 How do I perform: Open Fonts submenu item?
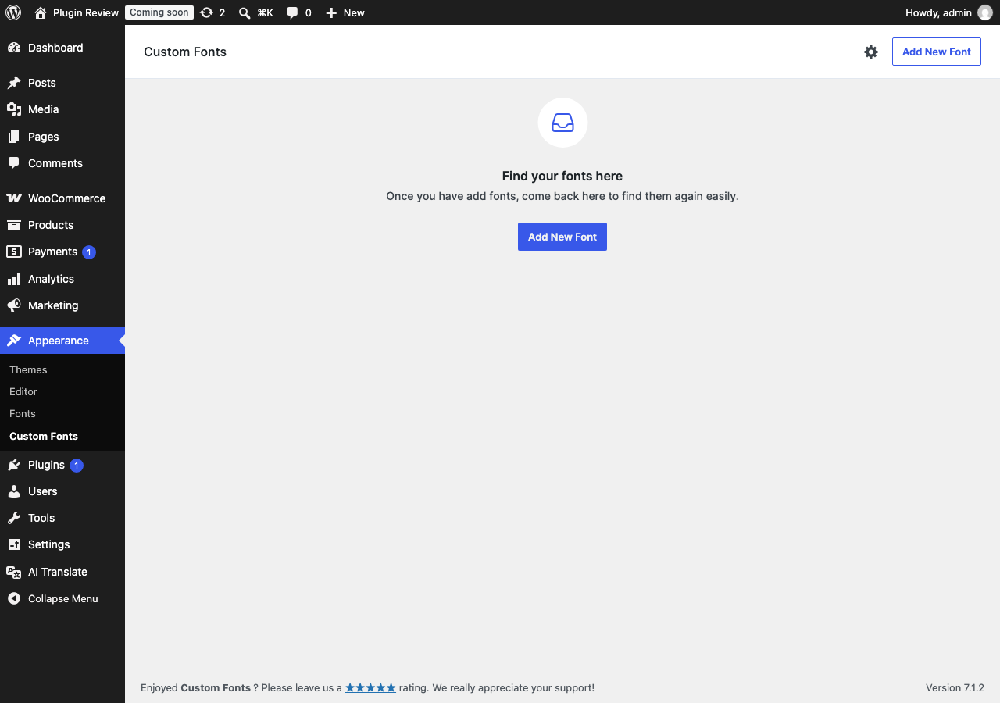click(x=23, y=413)
